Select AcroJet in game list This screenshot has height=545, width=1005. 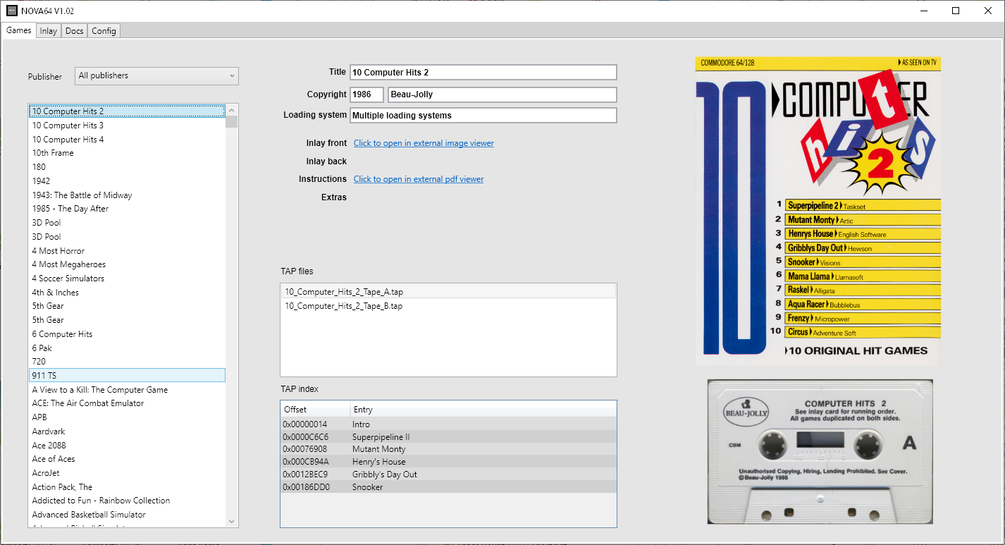127,473
